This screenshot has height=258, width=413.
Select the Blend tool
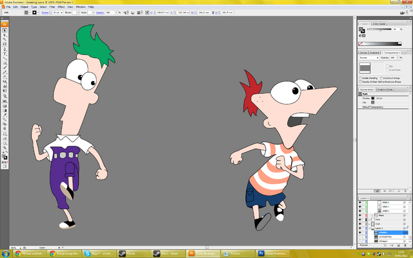[x=5, y=120]
